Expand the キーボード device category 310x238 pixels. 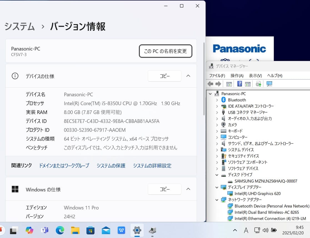[x=217, y=131]
